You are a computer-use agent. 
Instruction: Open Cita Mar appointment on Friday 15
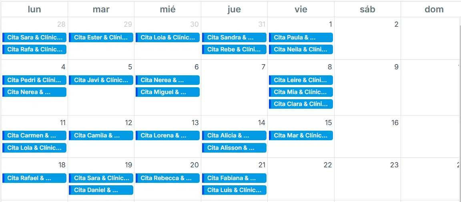(x=301, y=135)
